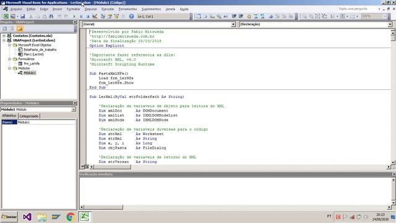The height and width of the screenshot is (223, 396).
Task: Save the project using the floppy disk icon
Action: [22, 17]
